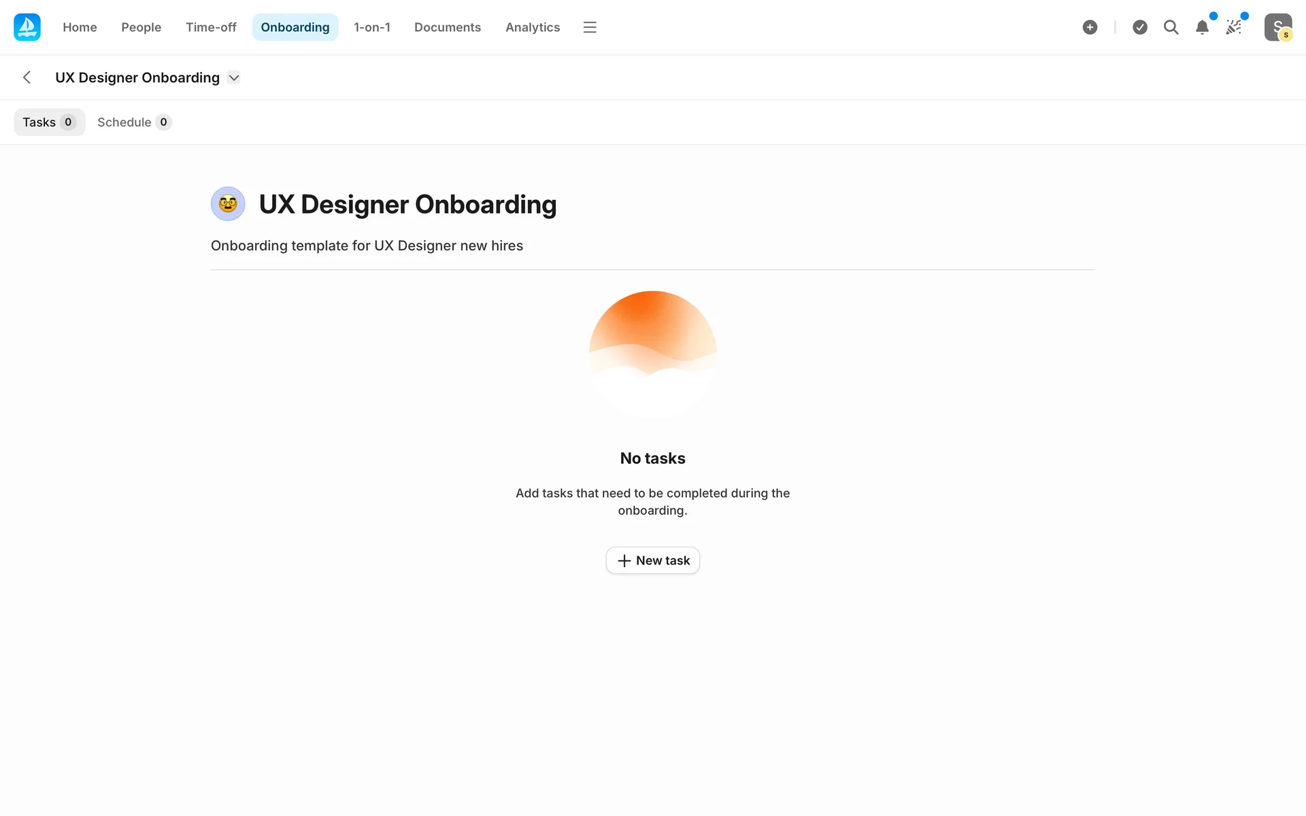Open the user profile avatar

(1277, 27)
